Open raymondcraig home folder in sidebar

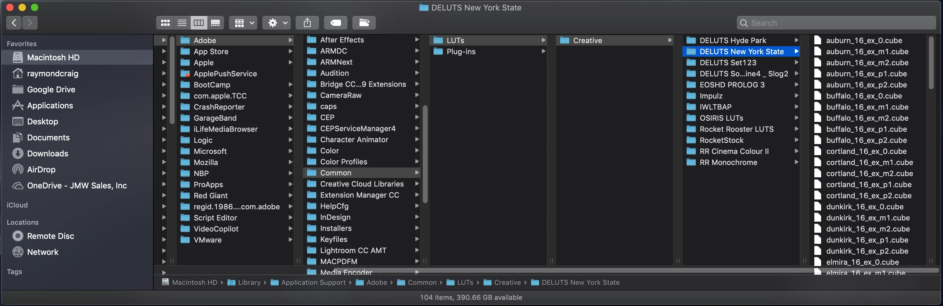(77, 73)
